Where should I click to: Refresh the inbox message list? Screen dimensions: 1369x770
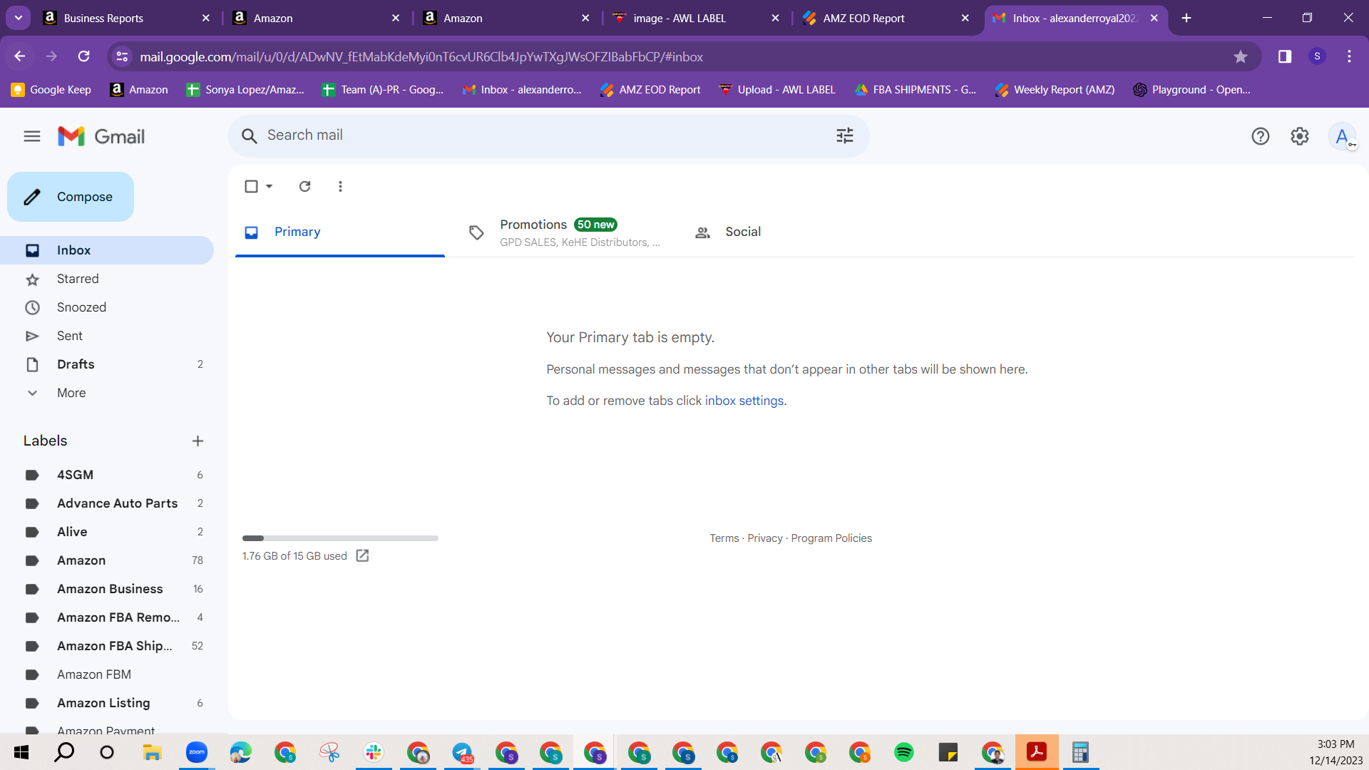click(304, 186)
